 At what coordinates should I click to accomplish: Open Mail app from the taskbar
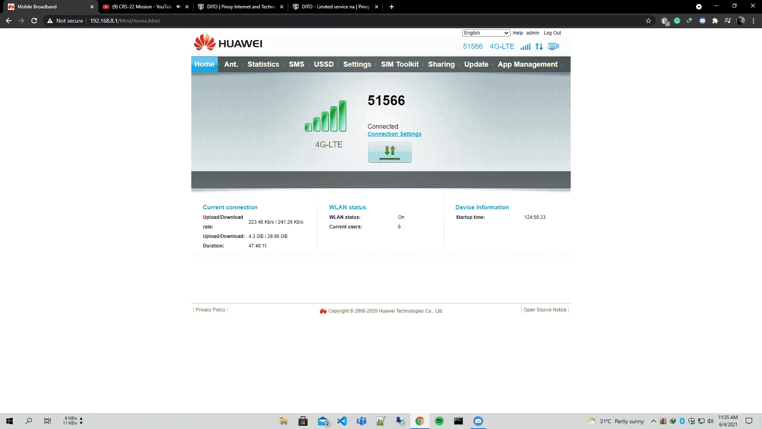[x=323, y=421]
